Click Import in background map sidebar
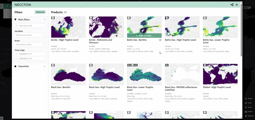255x120 pixels. [x=249, y=111]
